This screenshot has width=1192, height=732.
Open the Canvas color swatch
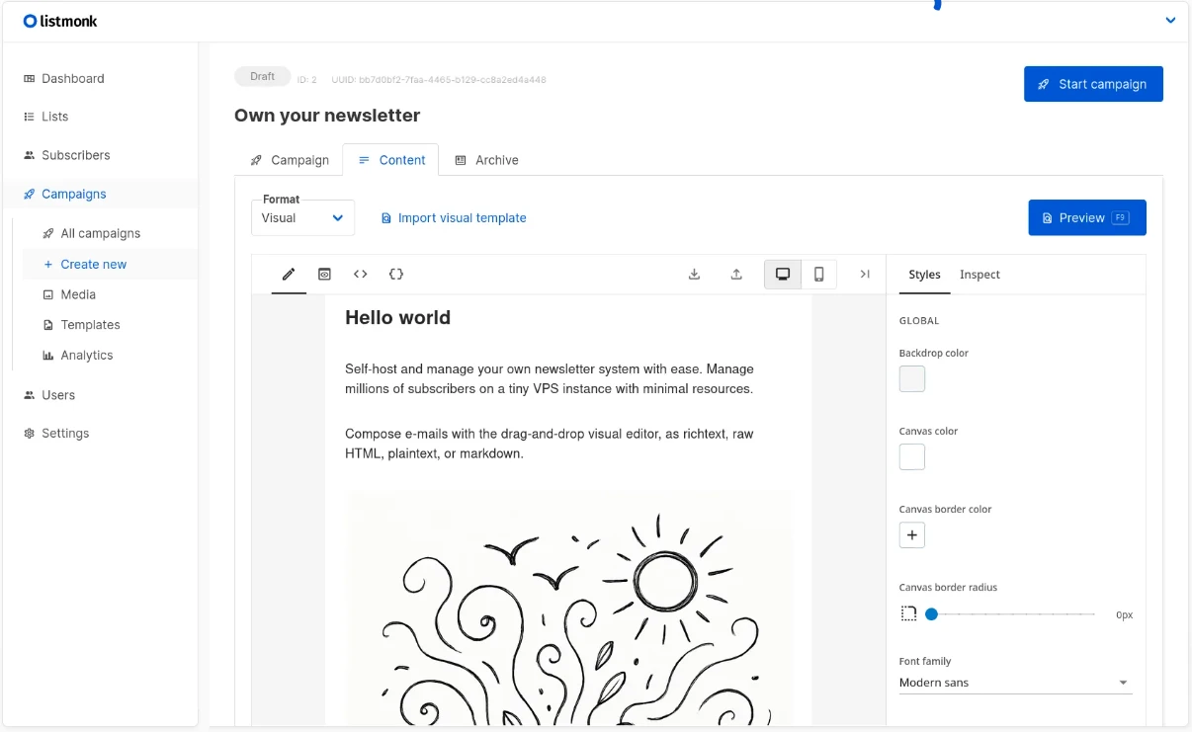pyautogui.click(x=912, y=457)
